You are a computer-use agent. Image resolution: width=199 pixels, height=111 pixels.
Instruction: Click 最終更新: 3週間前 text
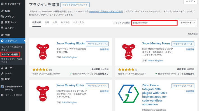(186, 70)
